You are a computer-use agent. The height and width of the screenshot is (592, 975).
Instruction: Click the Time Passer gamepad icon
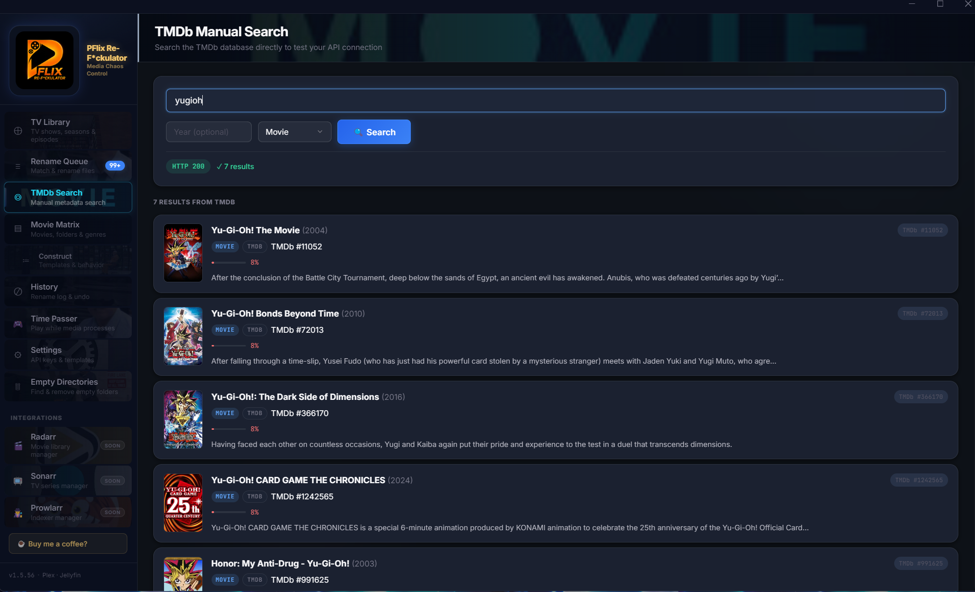click(18, 323)
